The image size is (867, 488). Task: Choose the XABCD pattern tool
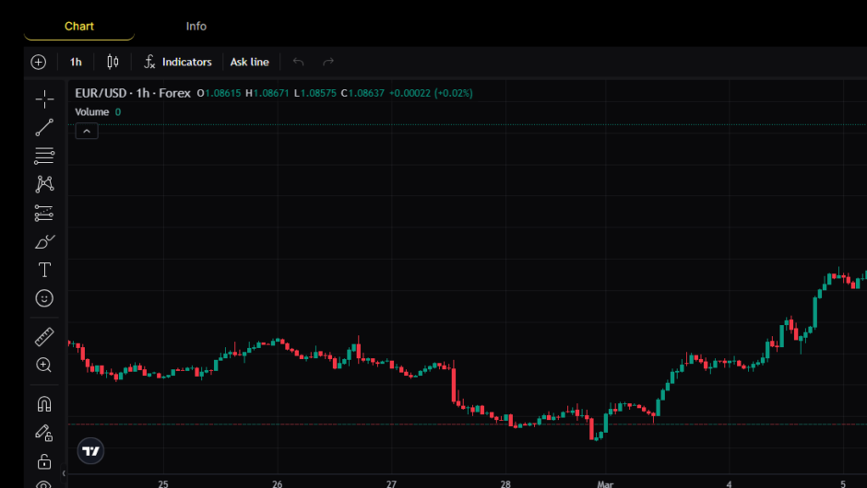tap(44, 184)
